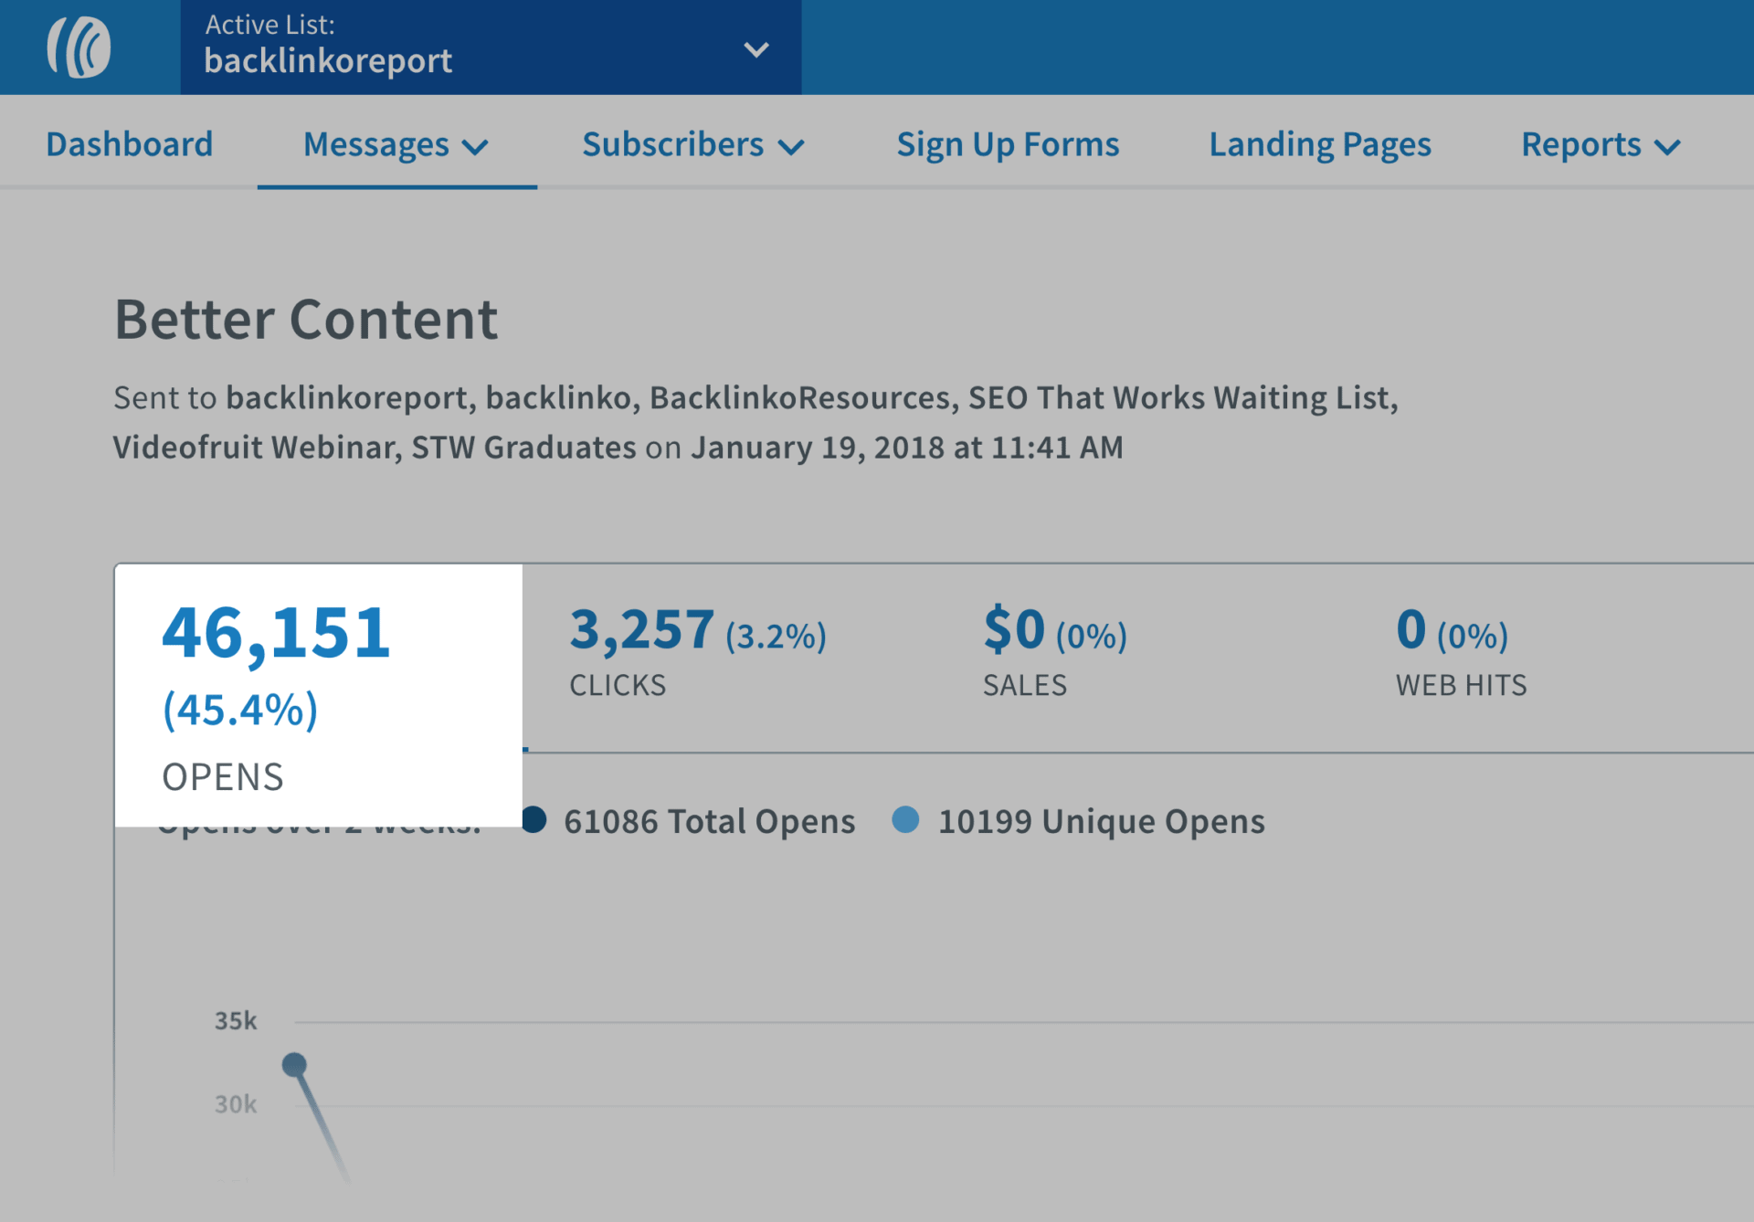Click the Better Content message title
This screenshot has height=1222, width=1754.
[306, 318]
